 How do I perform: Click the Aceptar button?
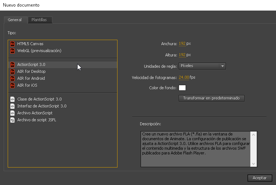(260, 178)
